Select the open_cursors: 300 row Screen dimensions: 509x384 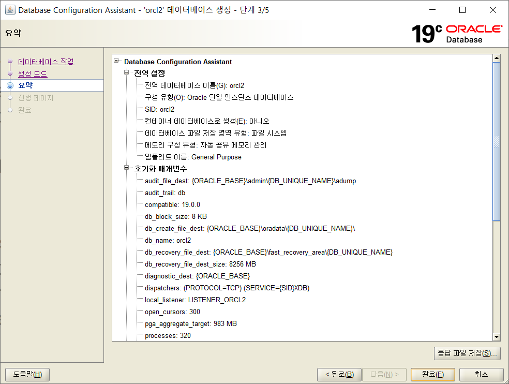172,312
